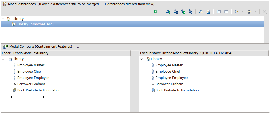Click reject single change icon
This screenshot has width=270, height=113.
176,12
